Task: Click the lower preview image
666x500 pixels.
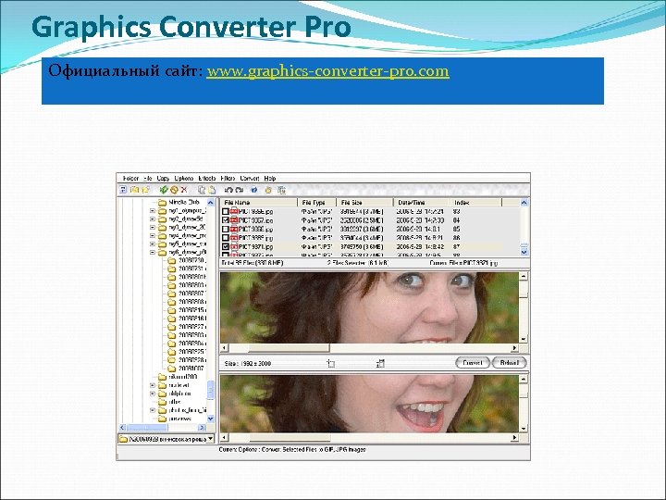Action: pos(369,404)
